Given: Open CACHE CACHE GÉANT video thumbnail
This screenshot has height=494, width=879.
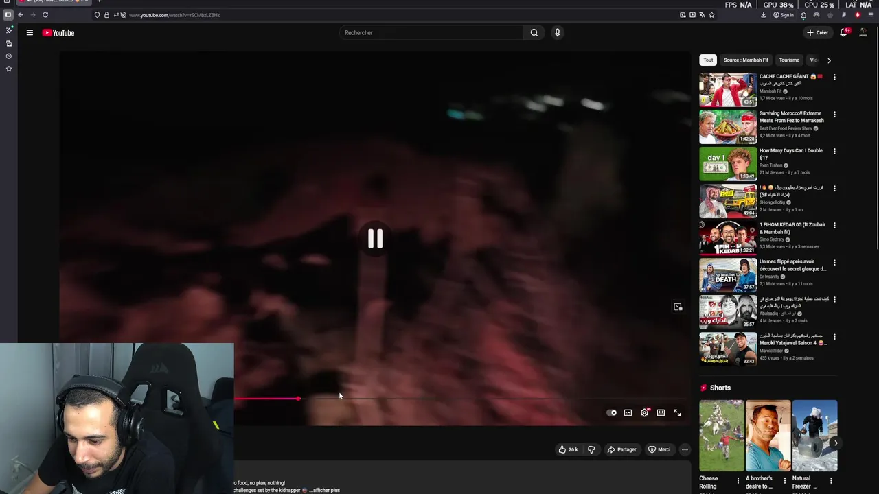Looking at the screenshot, I should click(x=728, y=89).
